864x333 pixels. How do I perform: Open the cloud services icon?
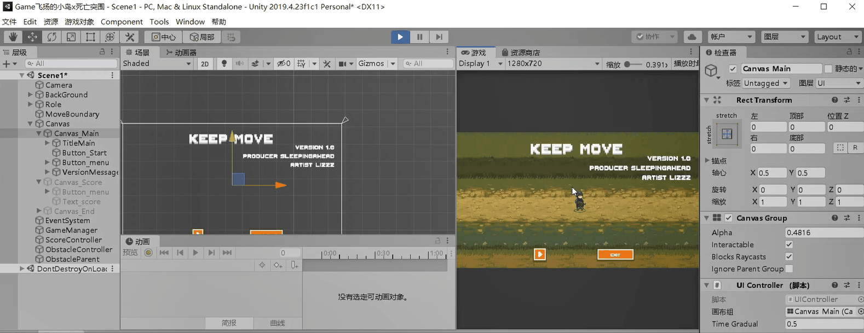pyautogui.click(x=692, y=37)
